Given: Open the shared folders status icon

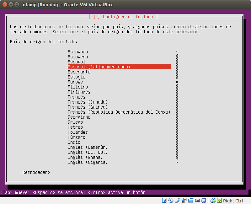Looking at the screenshot, I should click(190, 201).
